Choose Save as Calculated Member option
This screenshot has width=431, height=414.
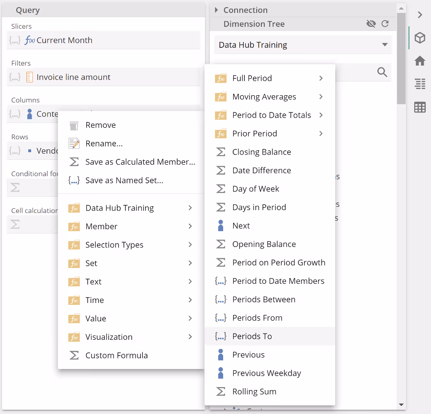[140, 162]
